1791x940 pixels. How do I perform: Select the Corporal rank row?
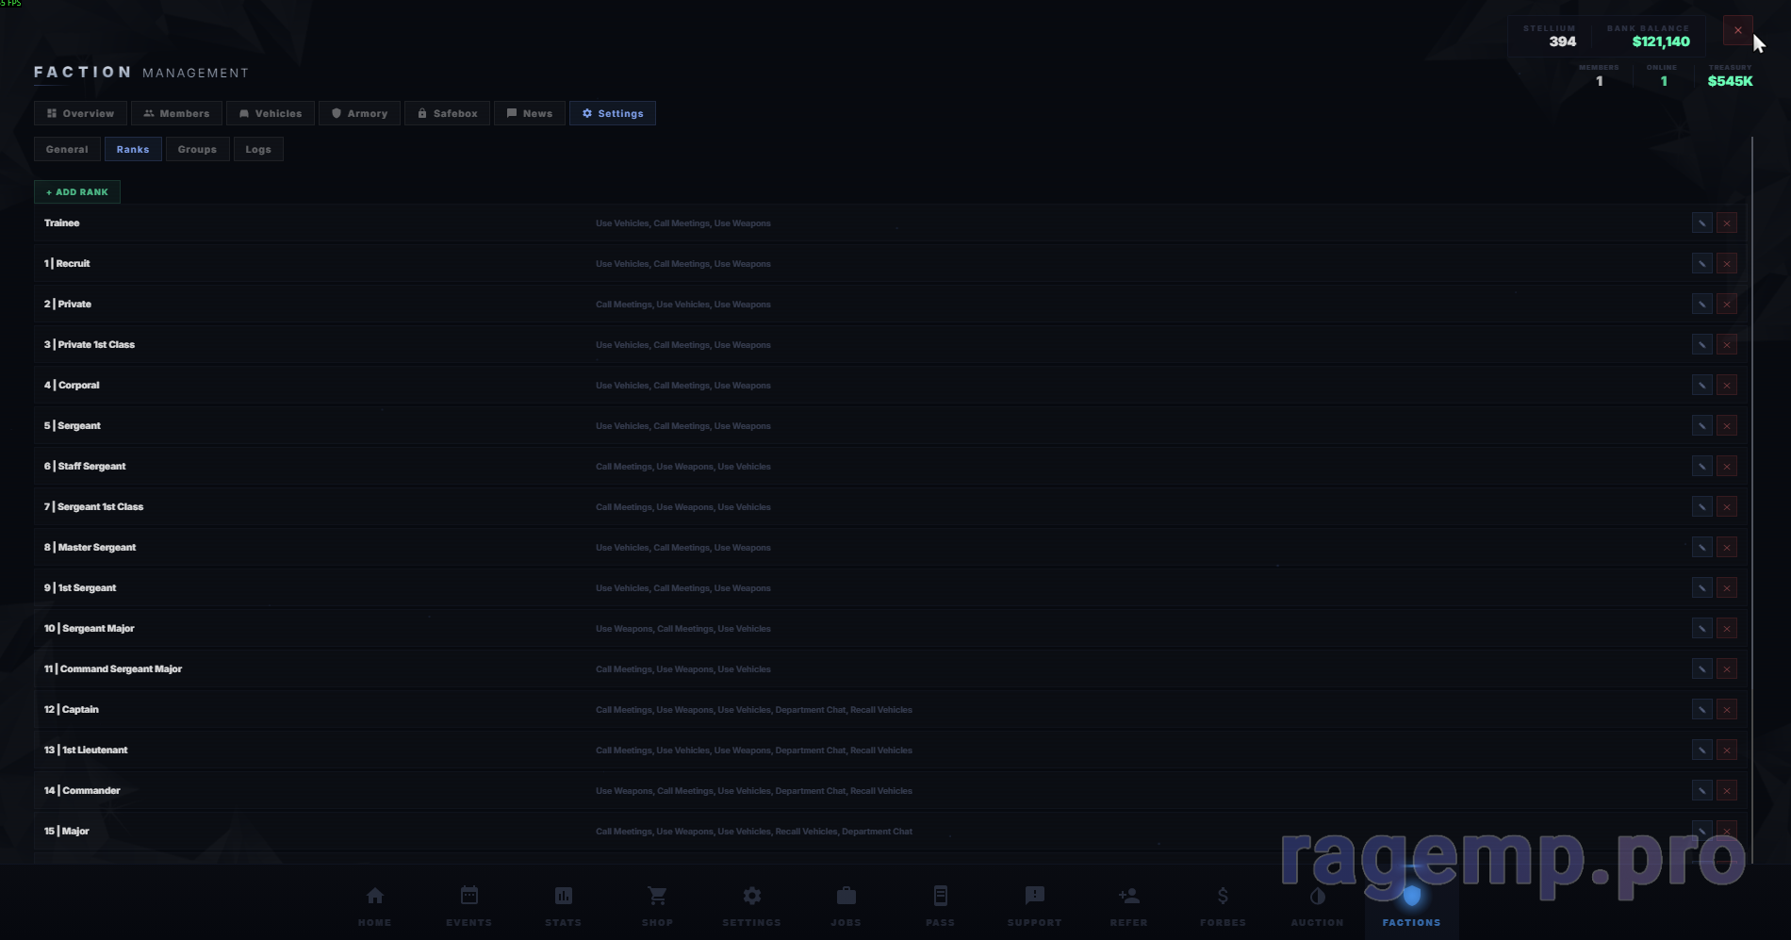(377, 386)
